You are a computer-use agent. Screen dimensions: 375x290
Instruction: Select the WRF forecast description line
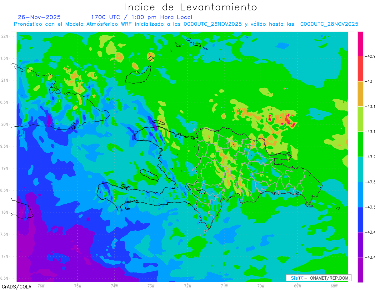click(x=186, y=24)
